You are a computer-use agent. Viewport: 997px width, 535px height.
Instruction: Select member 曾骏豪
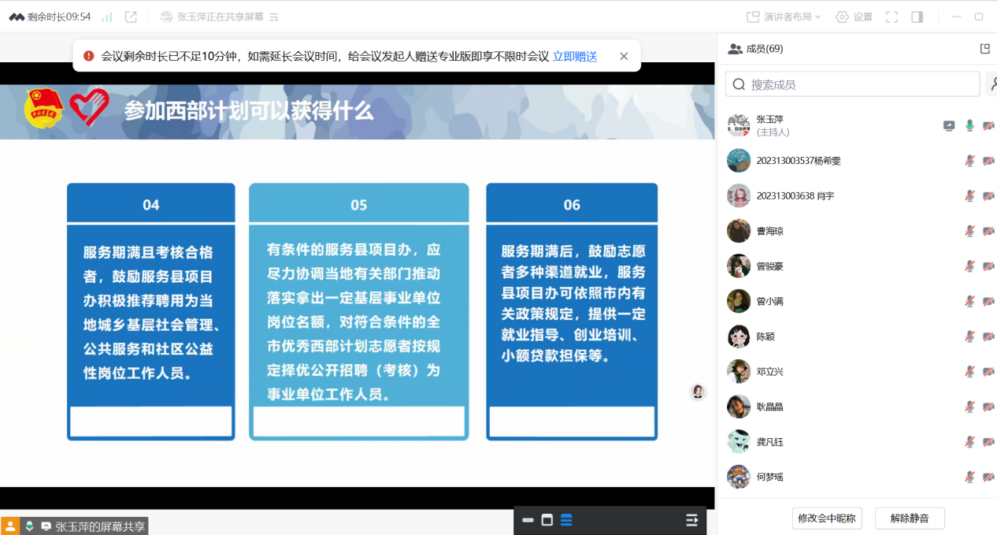tap(770, 266)
